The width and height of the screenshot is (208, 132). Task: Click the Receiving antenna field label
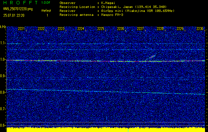pyautogui.click(x=76, y=15)
